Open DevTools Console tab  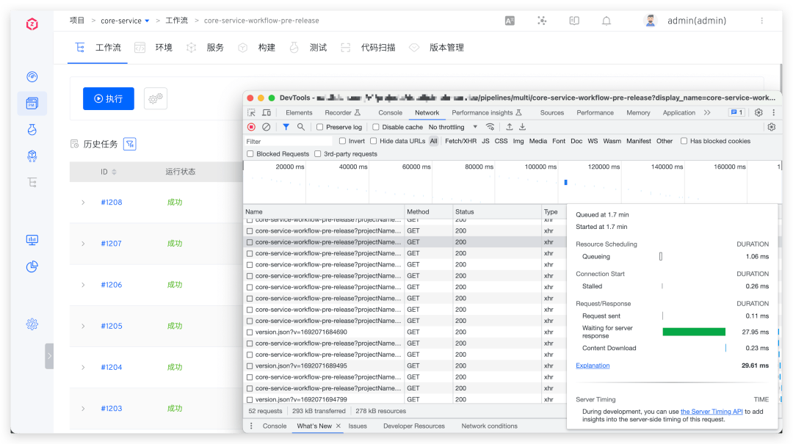point(391,113)
